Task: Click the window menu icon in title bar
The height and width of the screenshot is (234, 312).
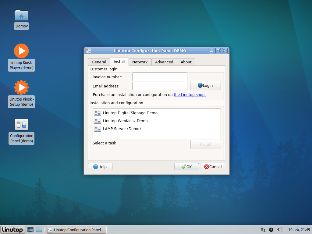Action: [x=88, y=51]
